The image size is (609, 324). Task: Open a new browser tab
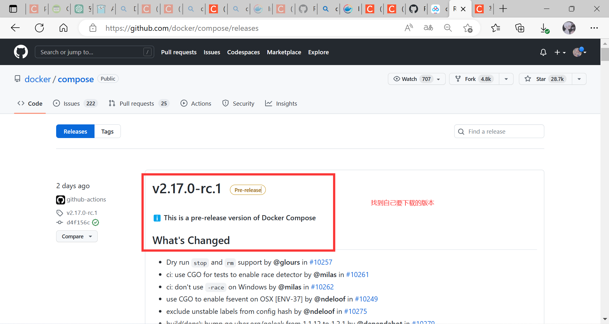(x=503, y=9)
